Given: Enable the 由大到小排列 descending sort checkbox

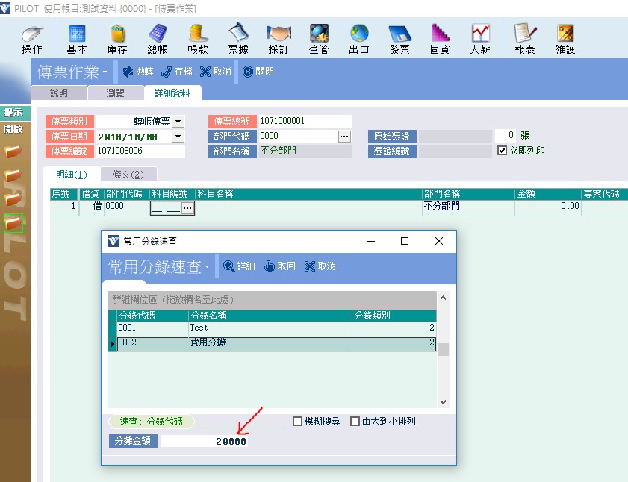Looking at the screenshot, I should pos(355,421).
